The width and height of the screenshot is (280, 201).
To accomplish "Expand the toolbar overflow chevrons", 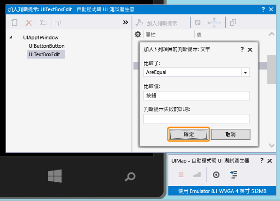I will 126,22.
